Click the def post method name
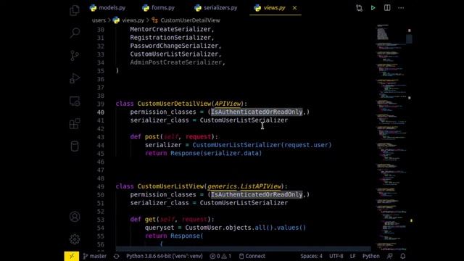Image resolution: width=464 pixels, height=261 pixels. click(152, 137)
